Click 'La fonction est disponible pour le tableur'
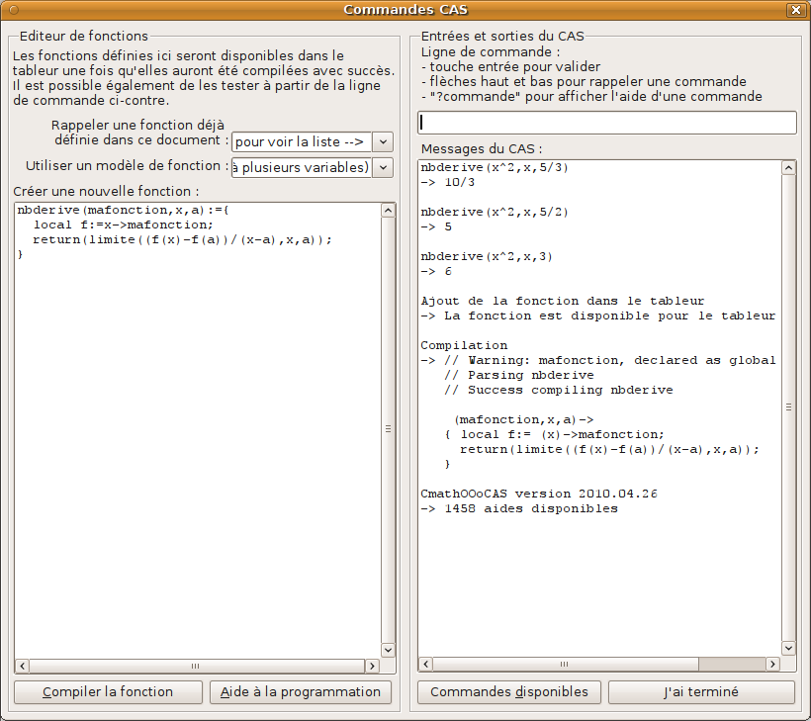The width and height of the screenshot is (811, 721). [610, 316]
